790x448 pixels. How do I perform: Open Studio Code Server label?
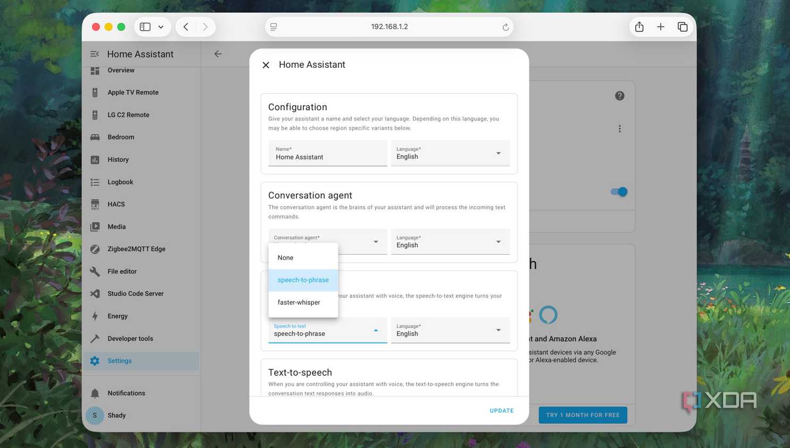point(135,294)
